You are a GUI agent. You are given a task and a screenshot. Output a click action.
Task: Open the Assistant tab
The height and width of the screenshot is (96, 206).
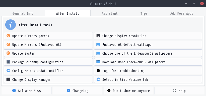point(110,13)
